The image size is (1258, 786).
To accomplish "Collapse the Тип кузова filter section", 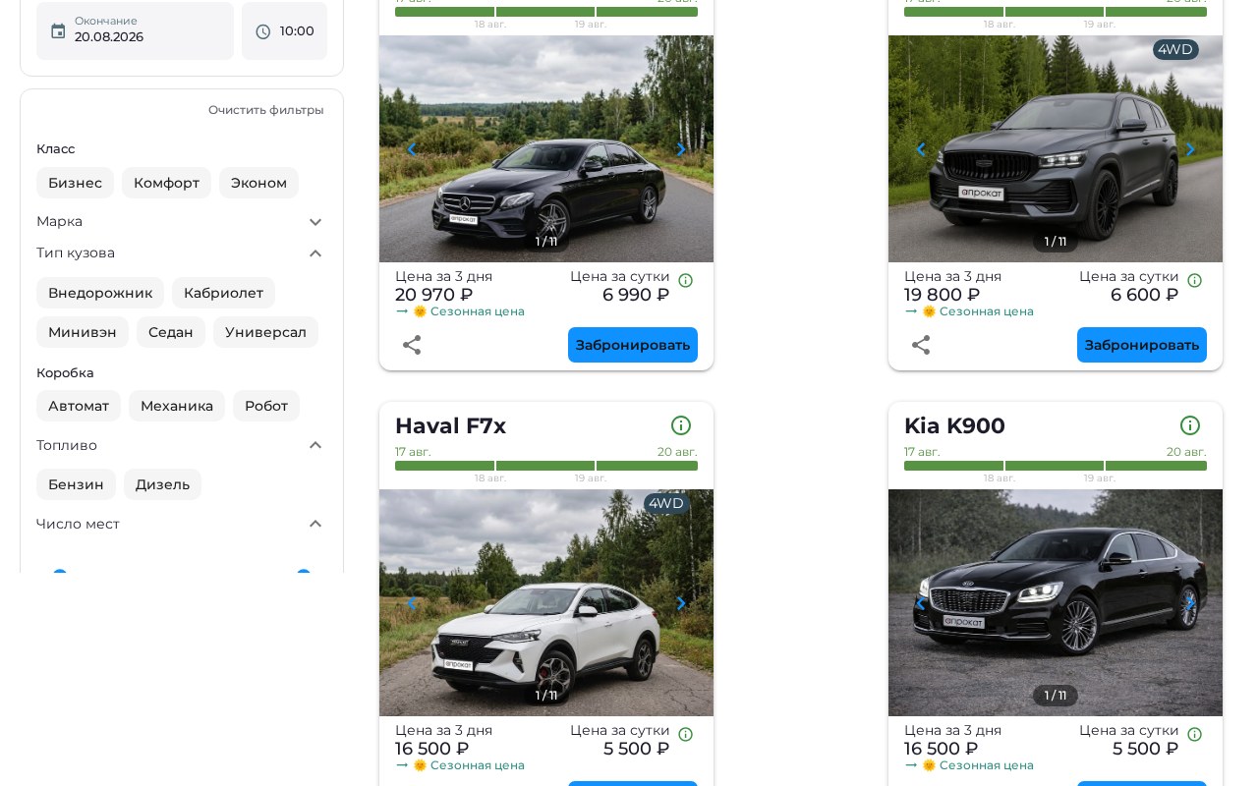I will tap(182, 253).
